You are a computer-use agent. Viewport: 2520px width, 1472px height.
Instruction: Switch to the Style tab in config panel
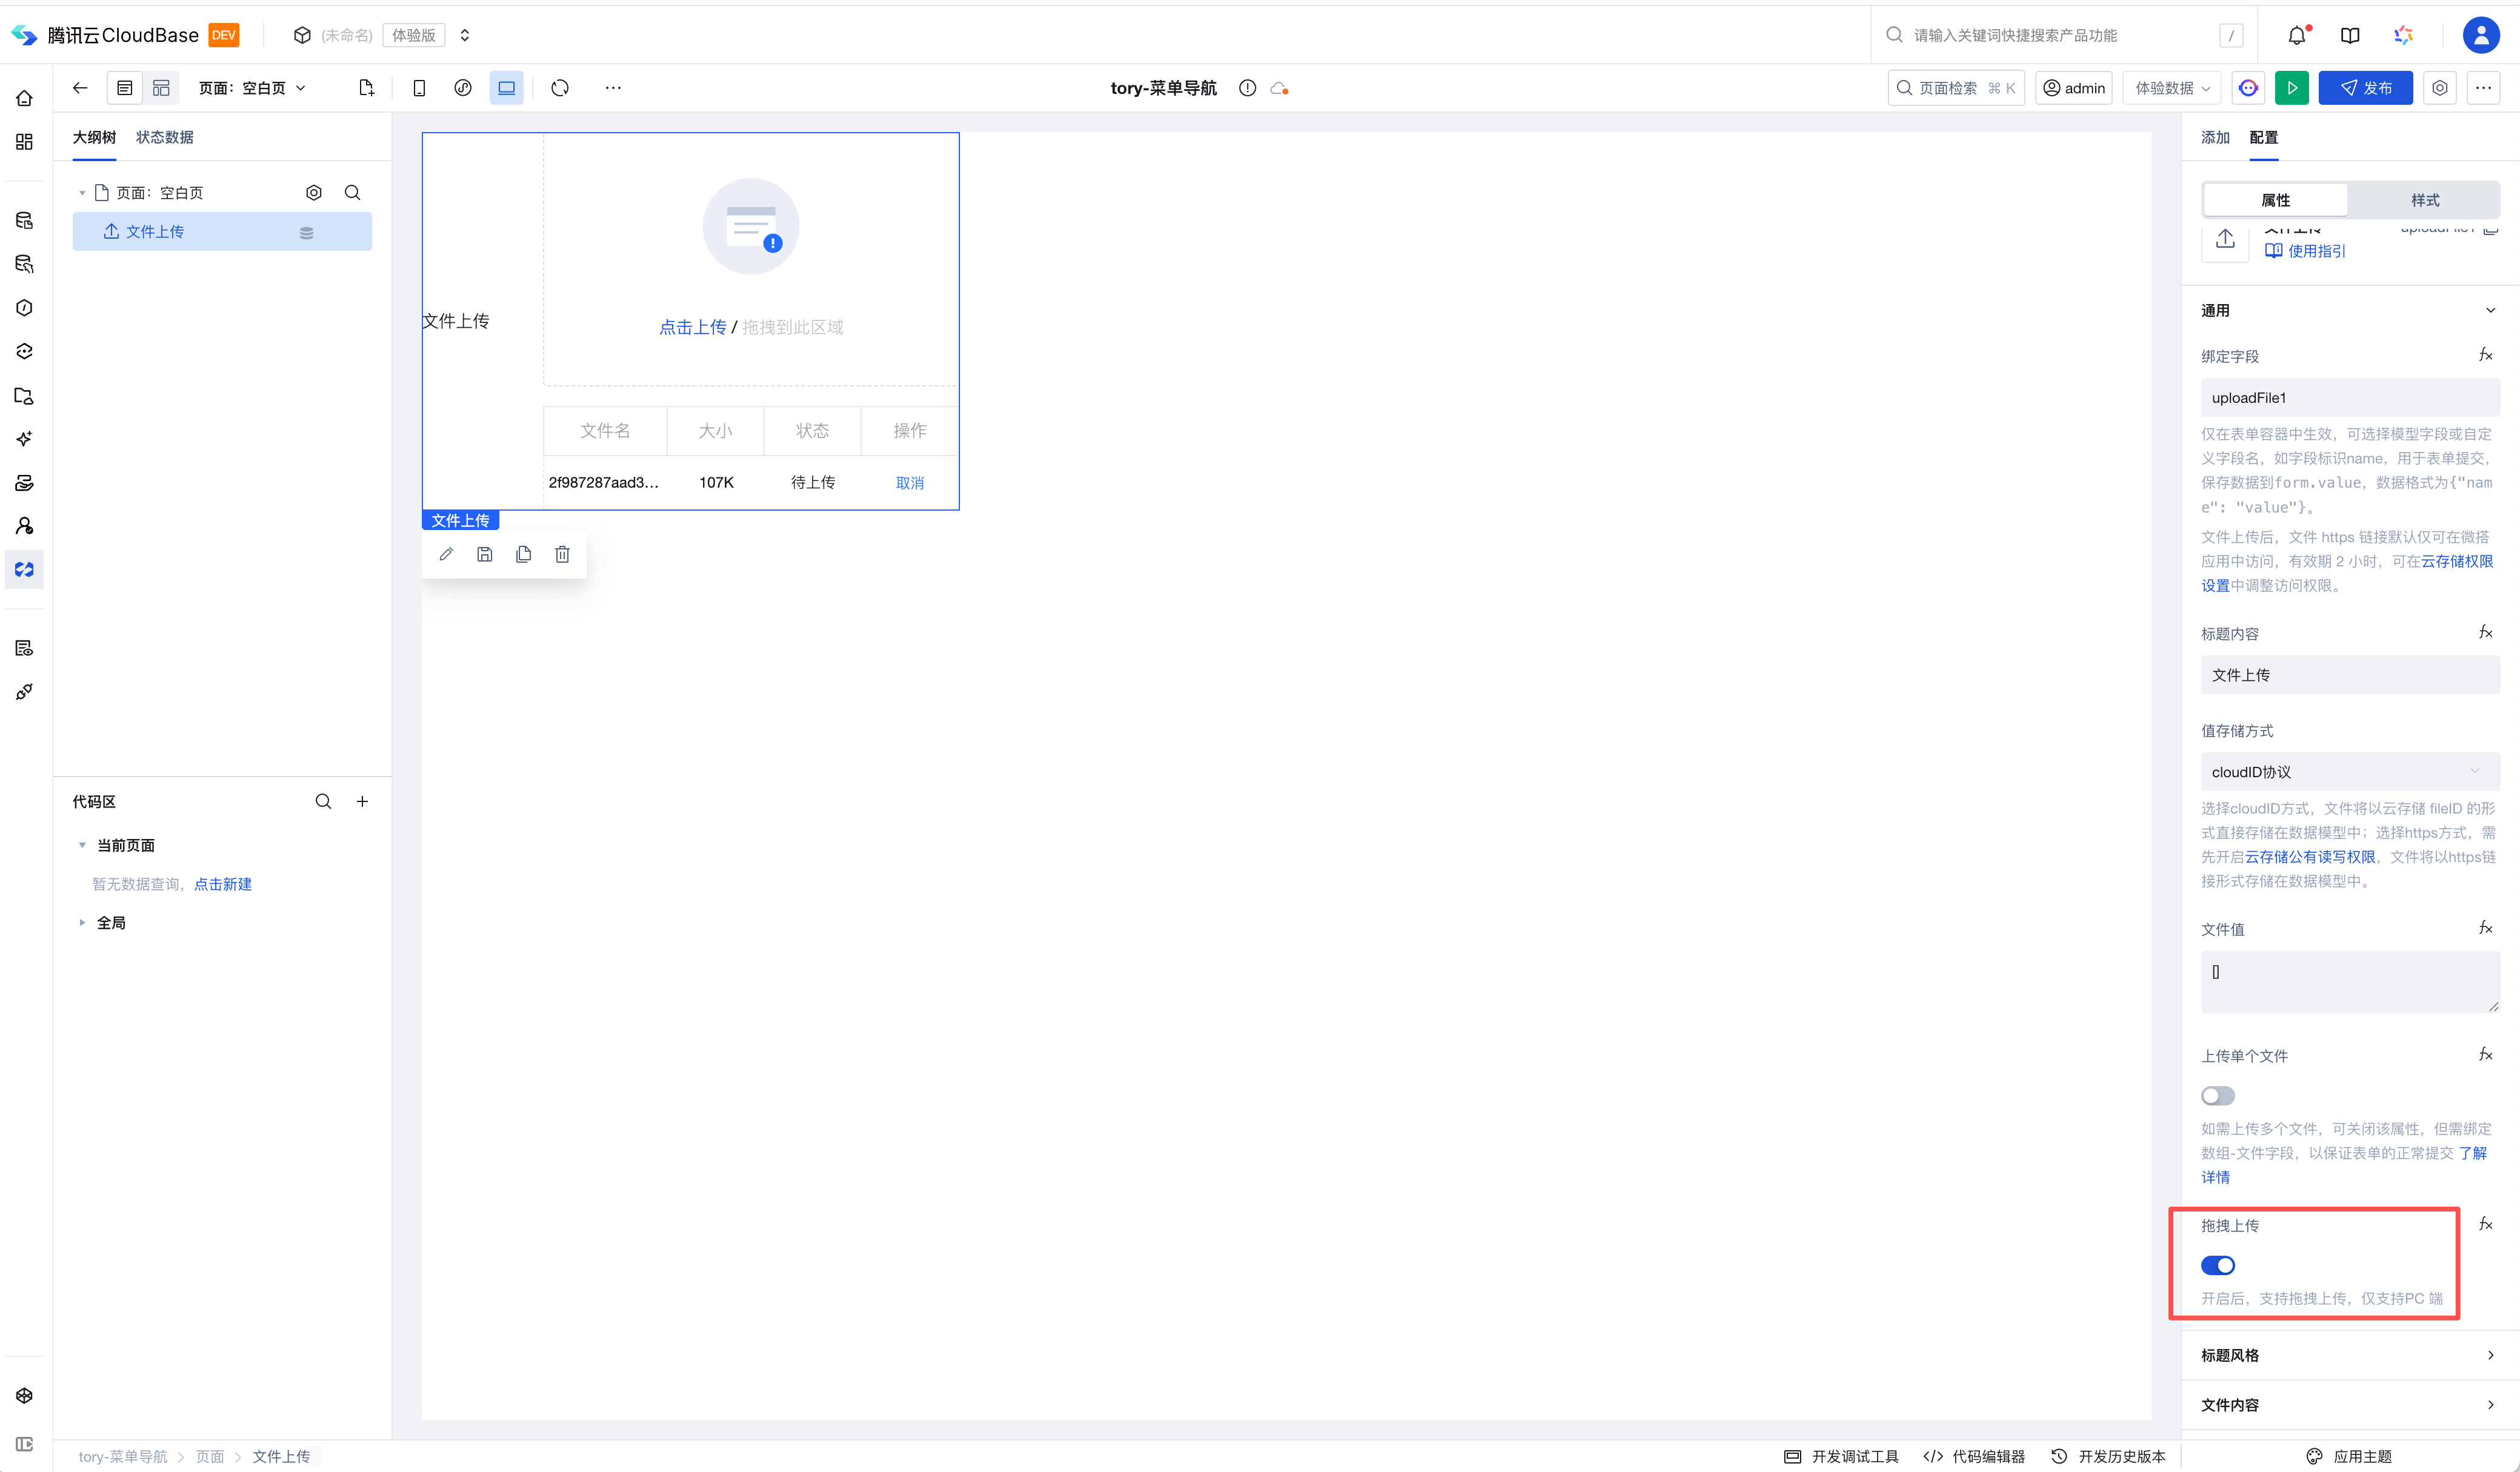[2424, 200]
